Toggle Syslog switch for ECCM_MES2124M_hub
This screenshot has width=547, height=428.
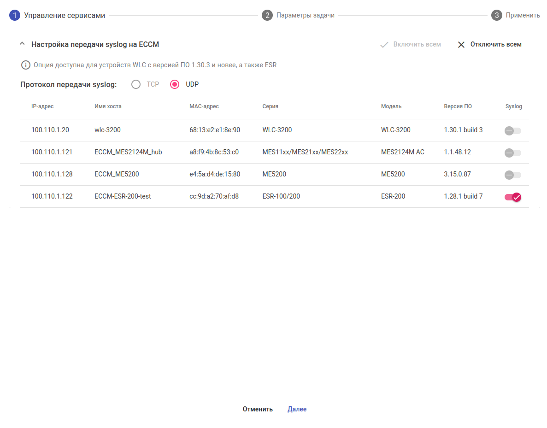[x=512, y=152]
